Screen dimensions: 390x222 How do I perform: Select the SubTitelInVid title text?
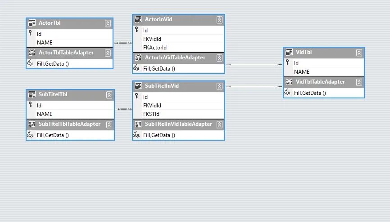pyautogui.click(x=162, y=86)
